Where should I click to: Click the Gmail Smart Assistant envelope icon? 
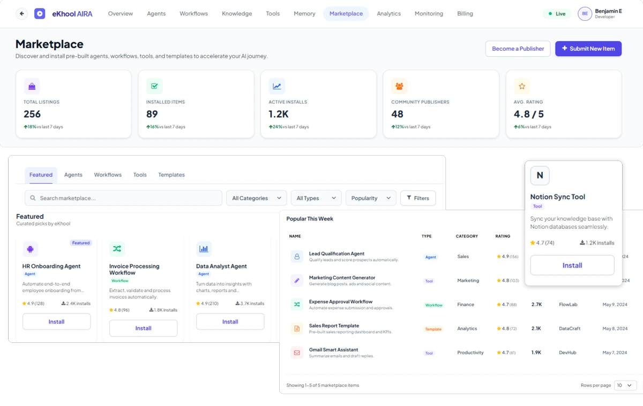coord(297,353)
